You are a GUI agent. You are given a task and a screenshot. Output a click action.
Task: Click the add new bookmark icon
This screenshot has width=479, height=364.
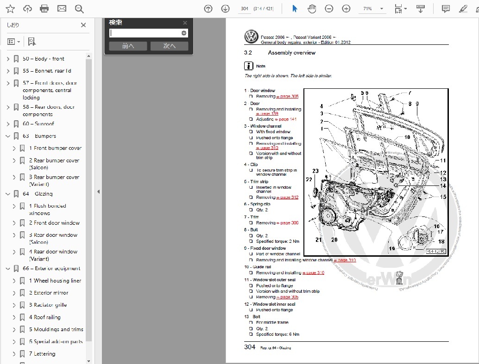32,42
